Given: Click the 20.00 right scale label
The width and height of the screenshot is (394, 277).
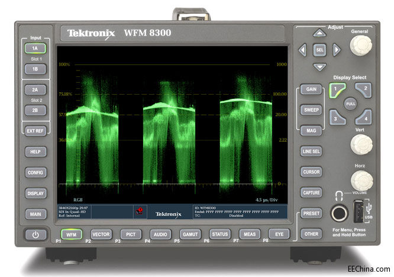Looking at the screenshot, I should tap(281, 115).
